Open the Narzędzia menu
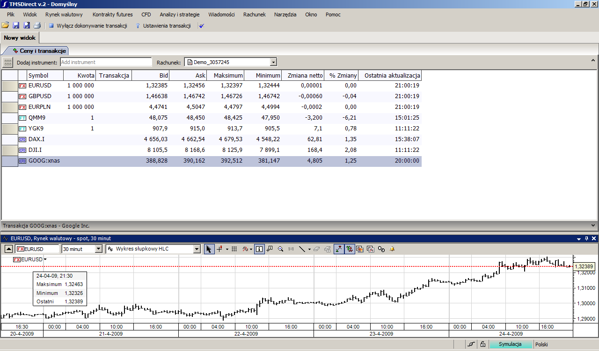The height and width of the screenshot is (351, 599). [285, 14]
